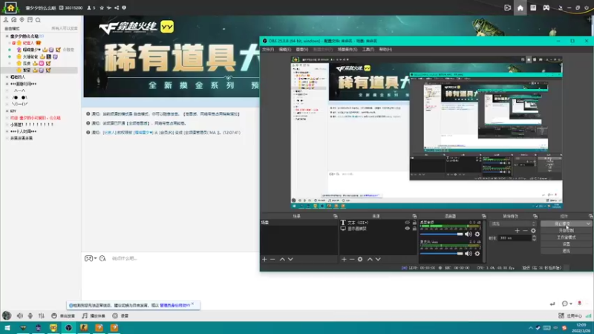Click the location pin icon in YY sidebar
Image resolution: width=594 pixels, height=334 pixels.
pyautogui.click(x=22, y=20)
